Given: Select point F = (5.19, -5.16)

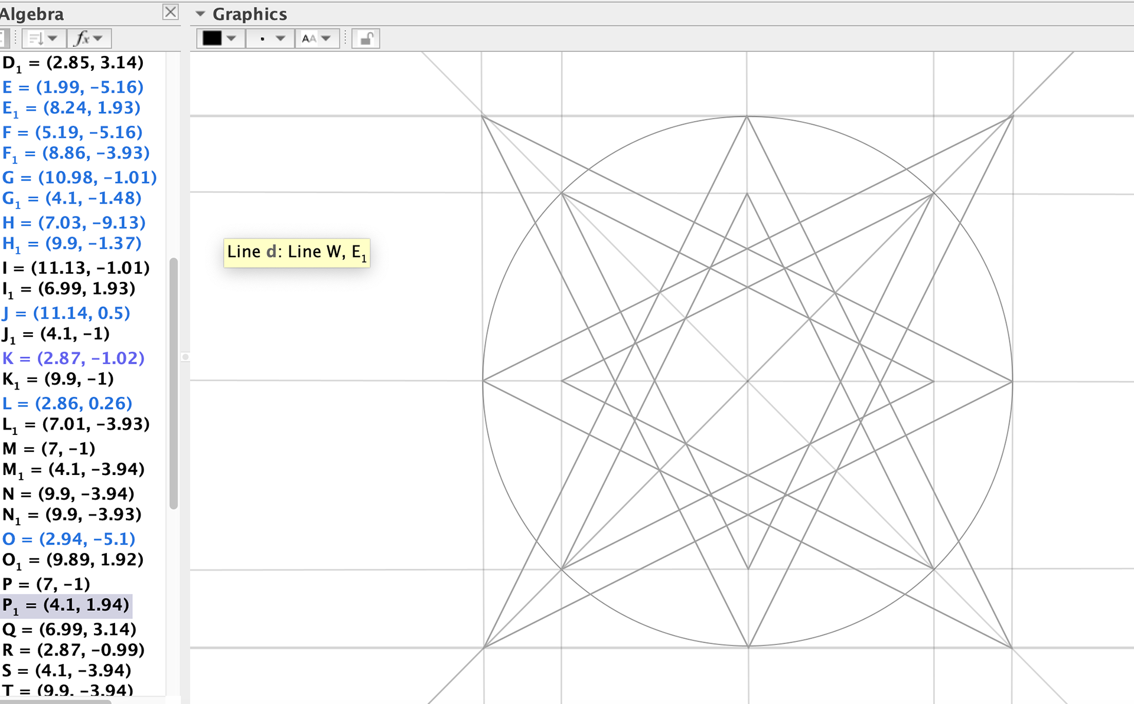Looking at the screenshot, I should 72,132.
